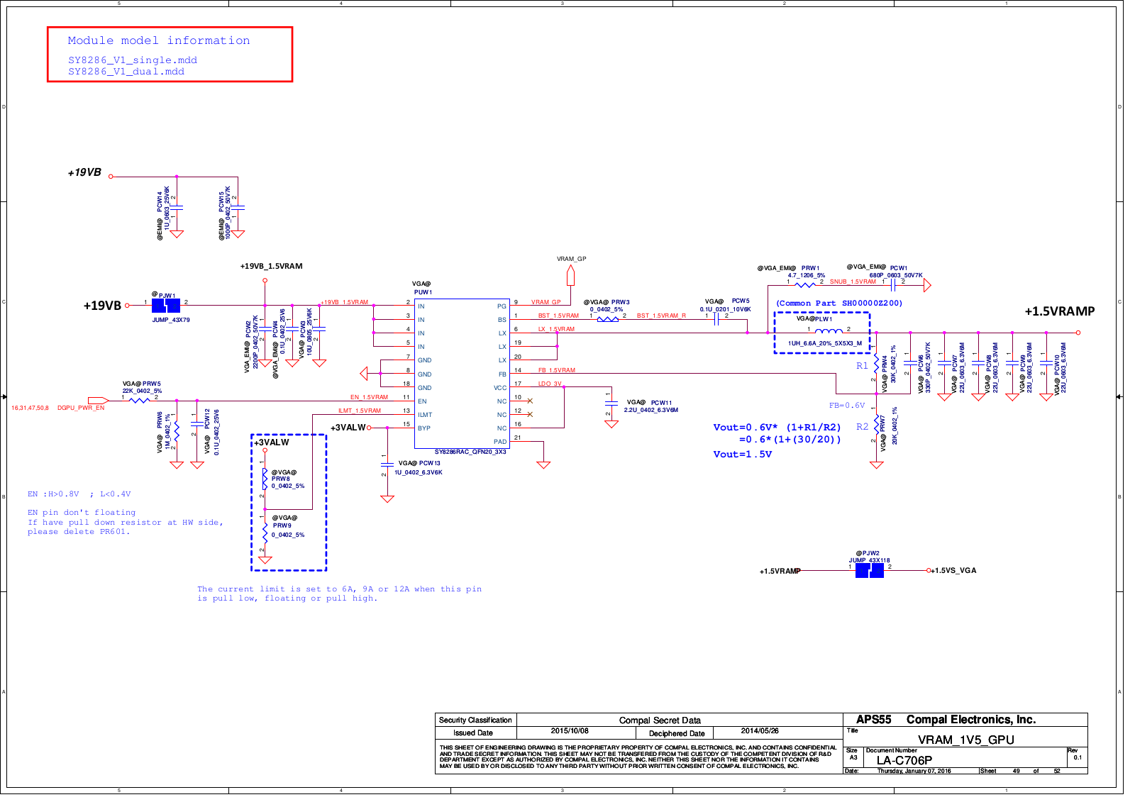The width and height of the screenshot is (1135, 802).
Task: Select the +1.5VRAMP output net label
Action: 1059,311
